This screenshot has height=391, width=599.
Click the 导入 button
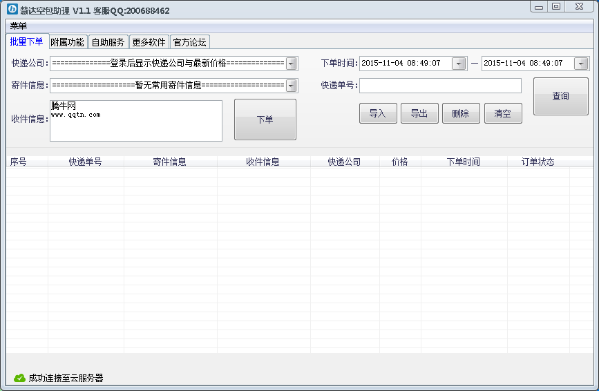[x=378, y=113]
